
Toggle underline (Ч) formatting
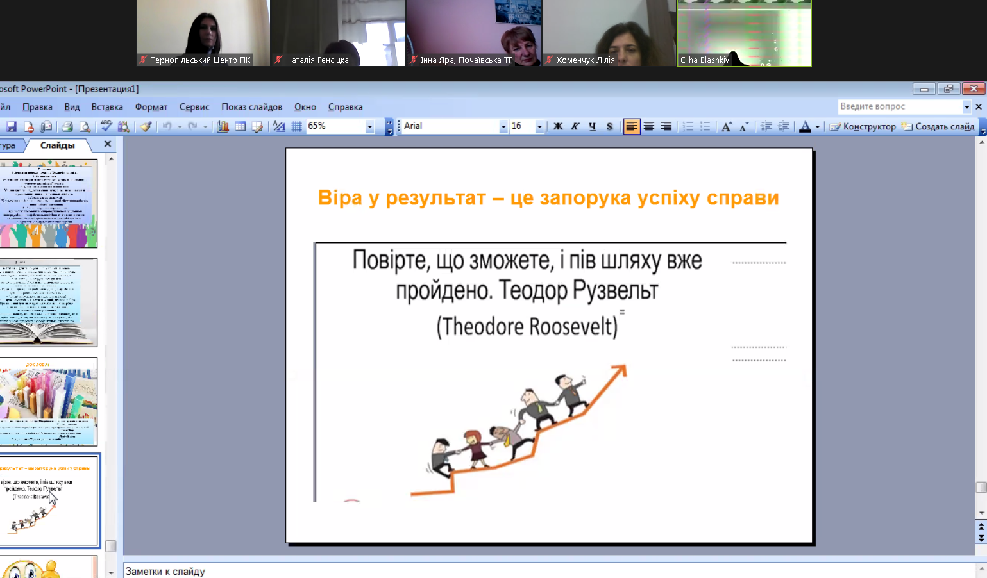coord(593,126)
